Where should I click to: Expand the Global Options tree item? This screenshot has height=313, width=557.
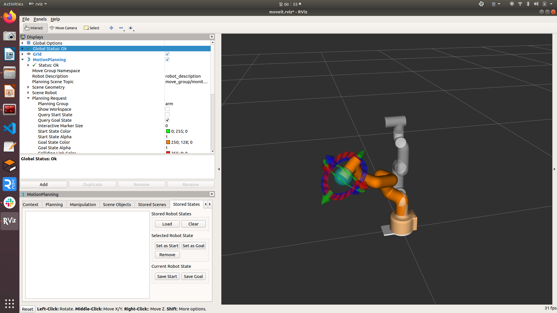(23, 43)
